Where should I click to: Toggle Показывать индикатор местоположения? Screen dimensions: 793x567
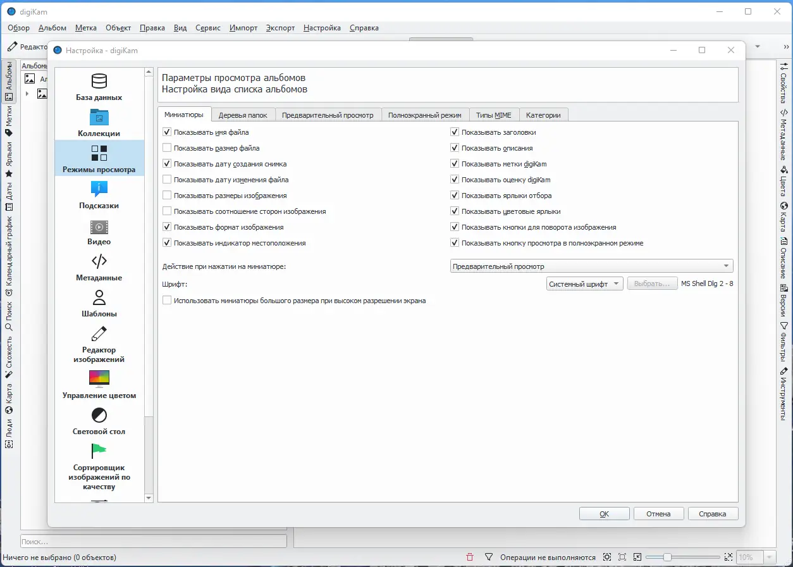tap(167, 243)
